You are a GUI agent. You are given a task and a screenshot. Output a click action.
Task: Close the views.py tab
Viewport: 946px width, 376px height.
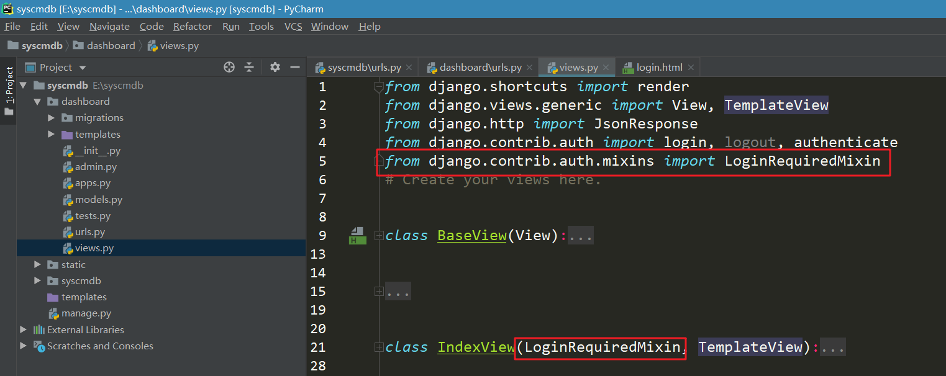pyautogui.click(x=606, y=68)
